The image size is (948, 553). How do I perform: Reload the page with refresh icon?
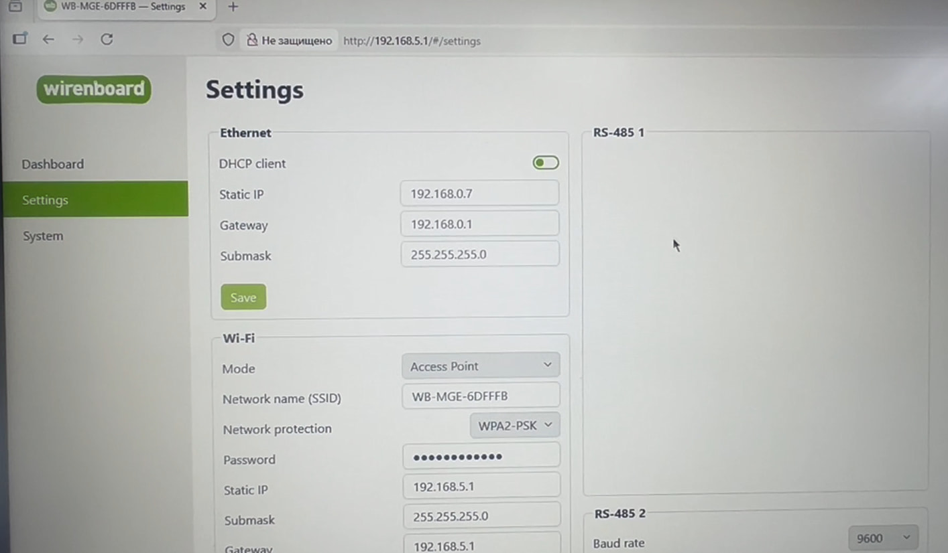click(107, 39)
